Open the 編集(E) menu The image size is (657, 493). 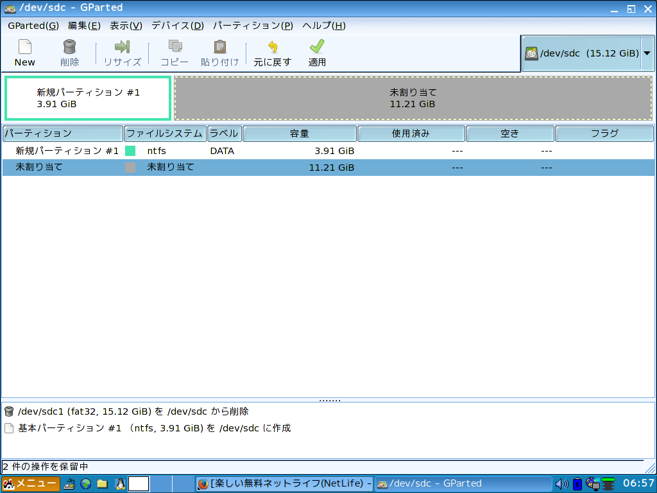point(84,26)
